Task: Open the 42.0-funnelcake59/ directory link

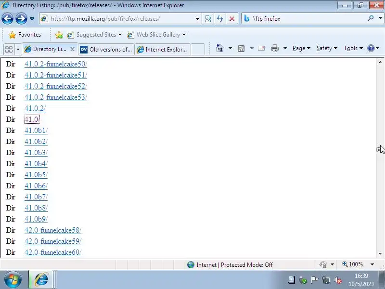Action: point(53,241)
